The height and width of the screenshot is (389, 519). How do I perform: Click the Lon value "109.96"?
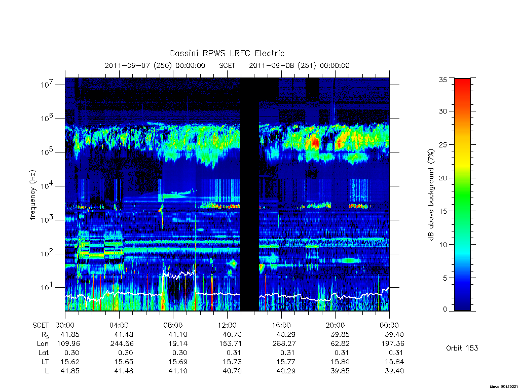pyautogui.click(x=68, y=344)
